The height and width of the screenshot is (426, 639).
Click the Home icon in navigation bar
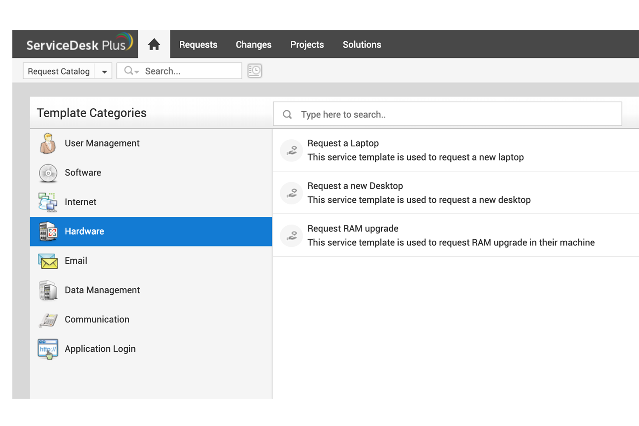click(154, 44)
